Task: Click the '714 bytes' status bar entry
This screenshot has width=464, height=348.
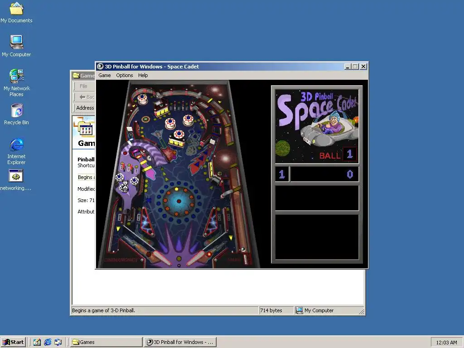Action: pos(271,310)
